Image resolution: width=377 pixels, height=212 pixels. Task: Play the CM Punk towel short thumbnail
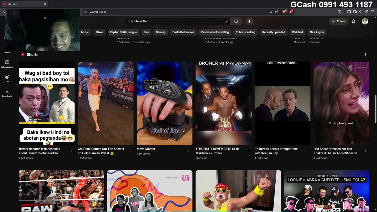pos(105,103)
